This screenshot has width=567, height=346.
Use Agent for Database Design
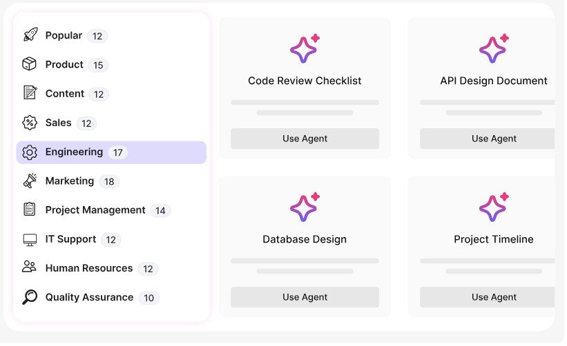click(305, 297)
